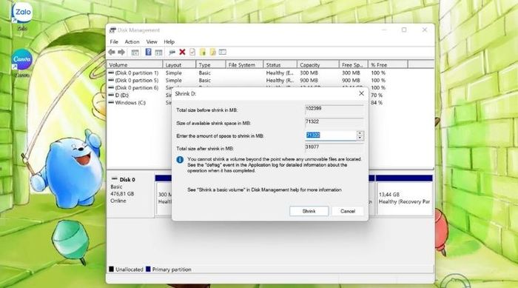Image resolution: width=518 pixels, height=288 pixels.
Task: Open the View menu
Action: 152,41
